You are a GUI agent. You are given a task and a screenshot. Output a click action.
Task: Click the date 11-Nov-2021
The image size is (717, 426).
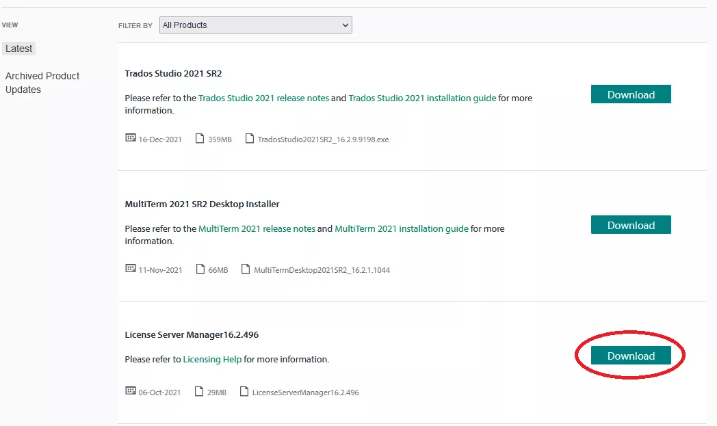point(161,270)
